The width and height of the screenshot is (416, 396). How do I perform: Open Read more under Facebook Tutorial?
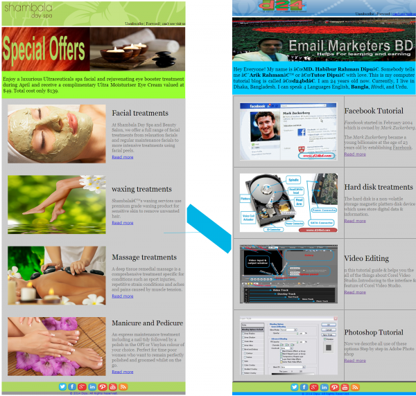coord(355,154)
